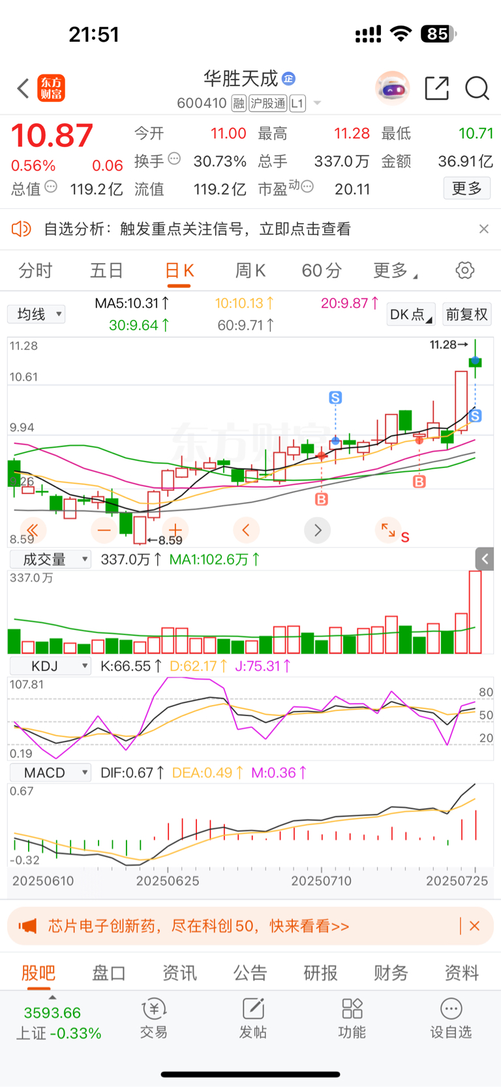
Task: Open the 成交量 indicator dropdown
Action: (x=50, y=559)
